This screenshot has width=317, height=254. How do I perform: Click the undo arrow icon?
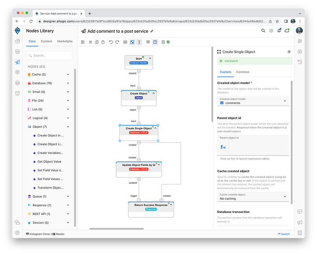pyautogui.click(x=111, y=42)
